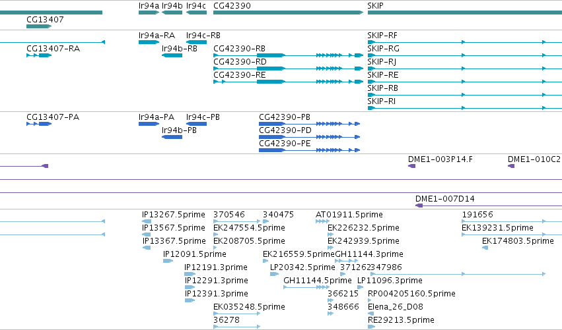Click EST EK139231.5prime

point(497,228)
